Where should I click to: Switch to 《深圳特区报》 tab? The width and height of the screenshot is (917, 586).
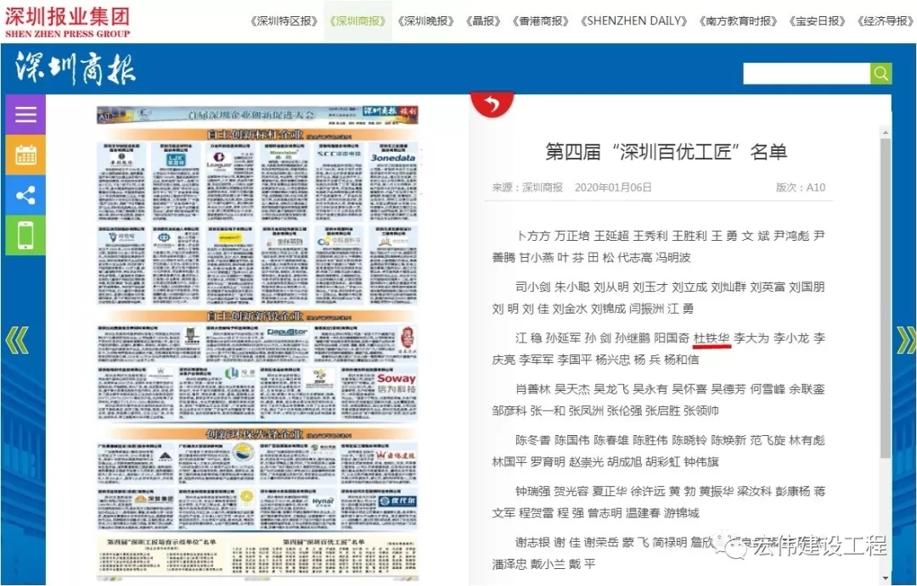coord(284,21)
